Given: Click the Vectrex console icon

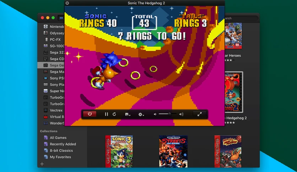Looking at the screenshot, I should [x=45, y=110].
